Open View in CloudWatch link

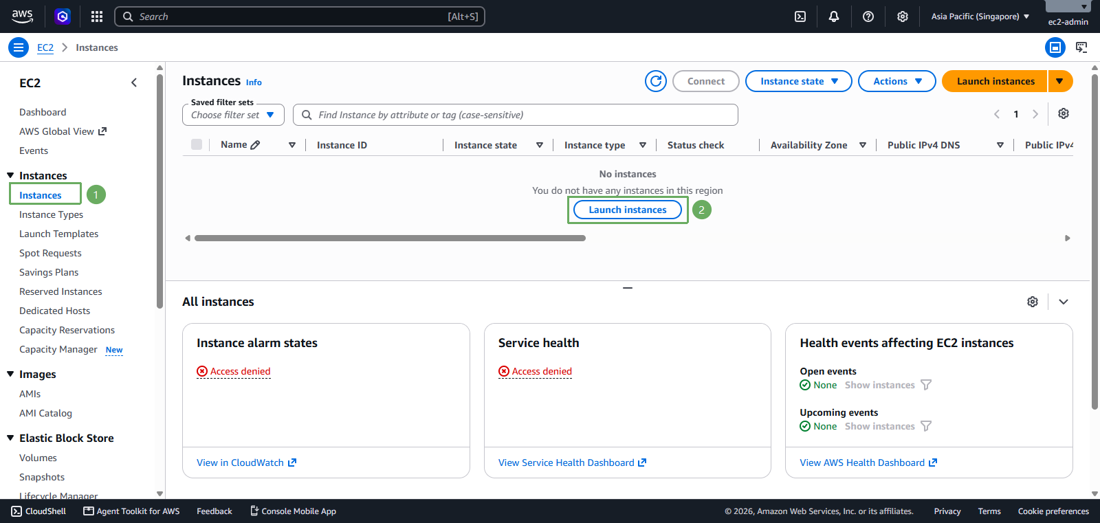(x=246, y=463)
